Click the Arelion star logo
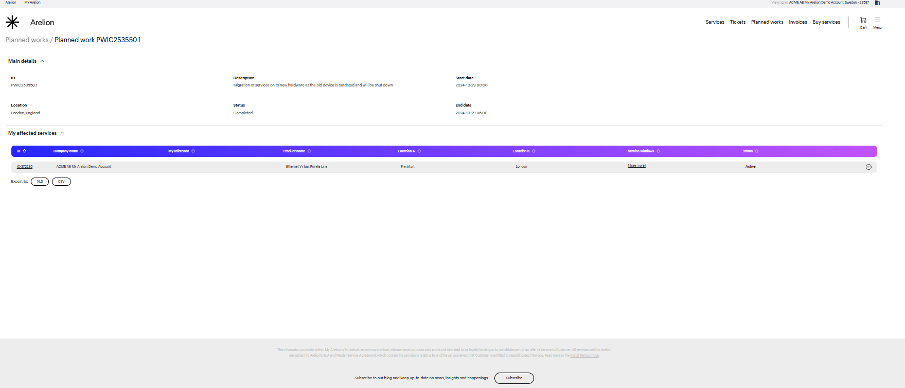This screenshot has height=388, width=905. (x=12, y=22)
